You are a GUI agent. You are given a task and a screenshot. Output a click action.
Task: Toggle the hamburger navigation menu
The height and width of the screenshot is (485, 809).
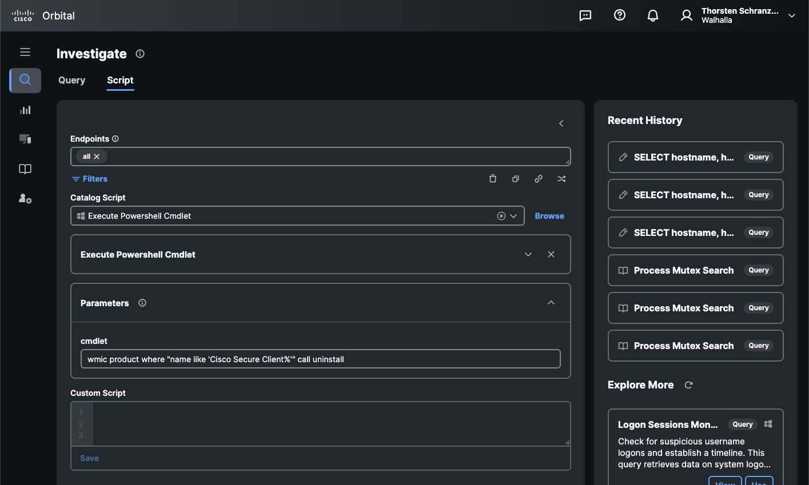25,52
